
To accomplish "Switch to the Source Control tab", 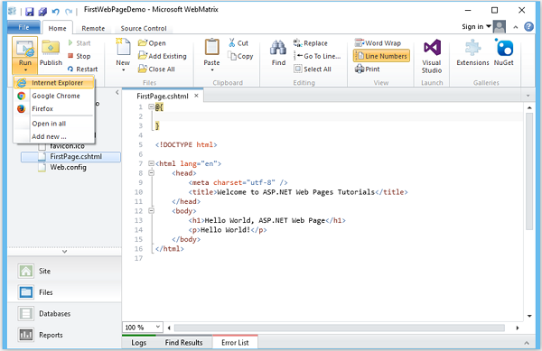I will [144, 28].
